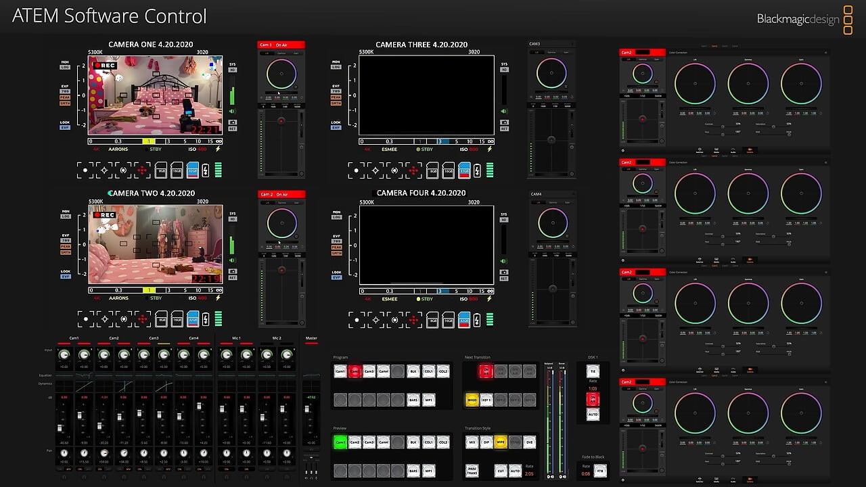Click the blue 32GB card icon under Camera Two
Screen dimensions: 866x487
(192, 319)
